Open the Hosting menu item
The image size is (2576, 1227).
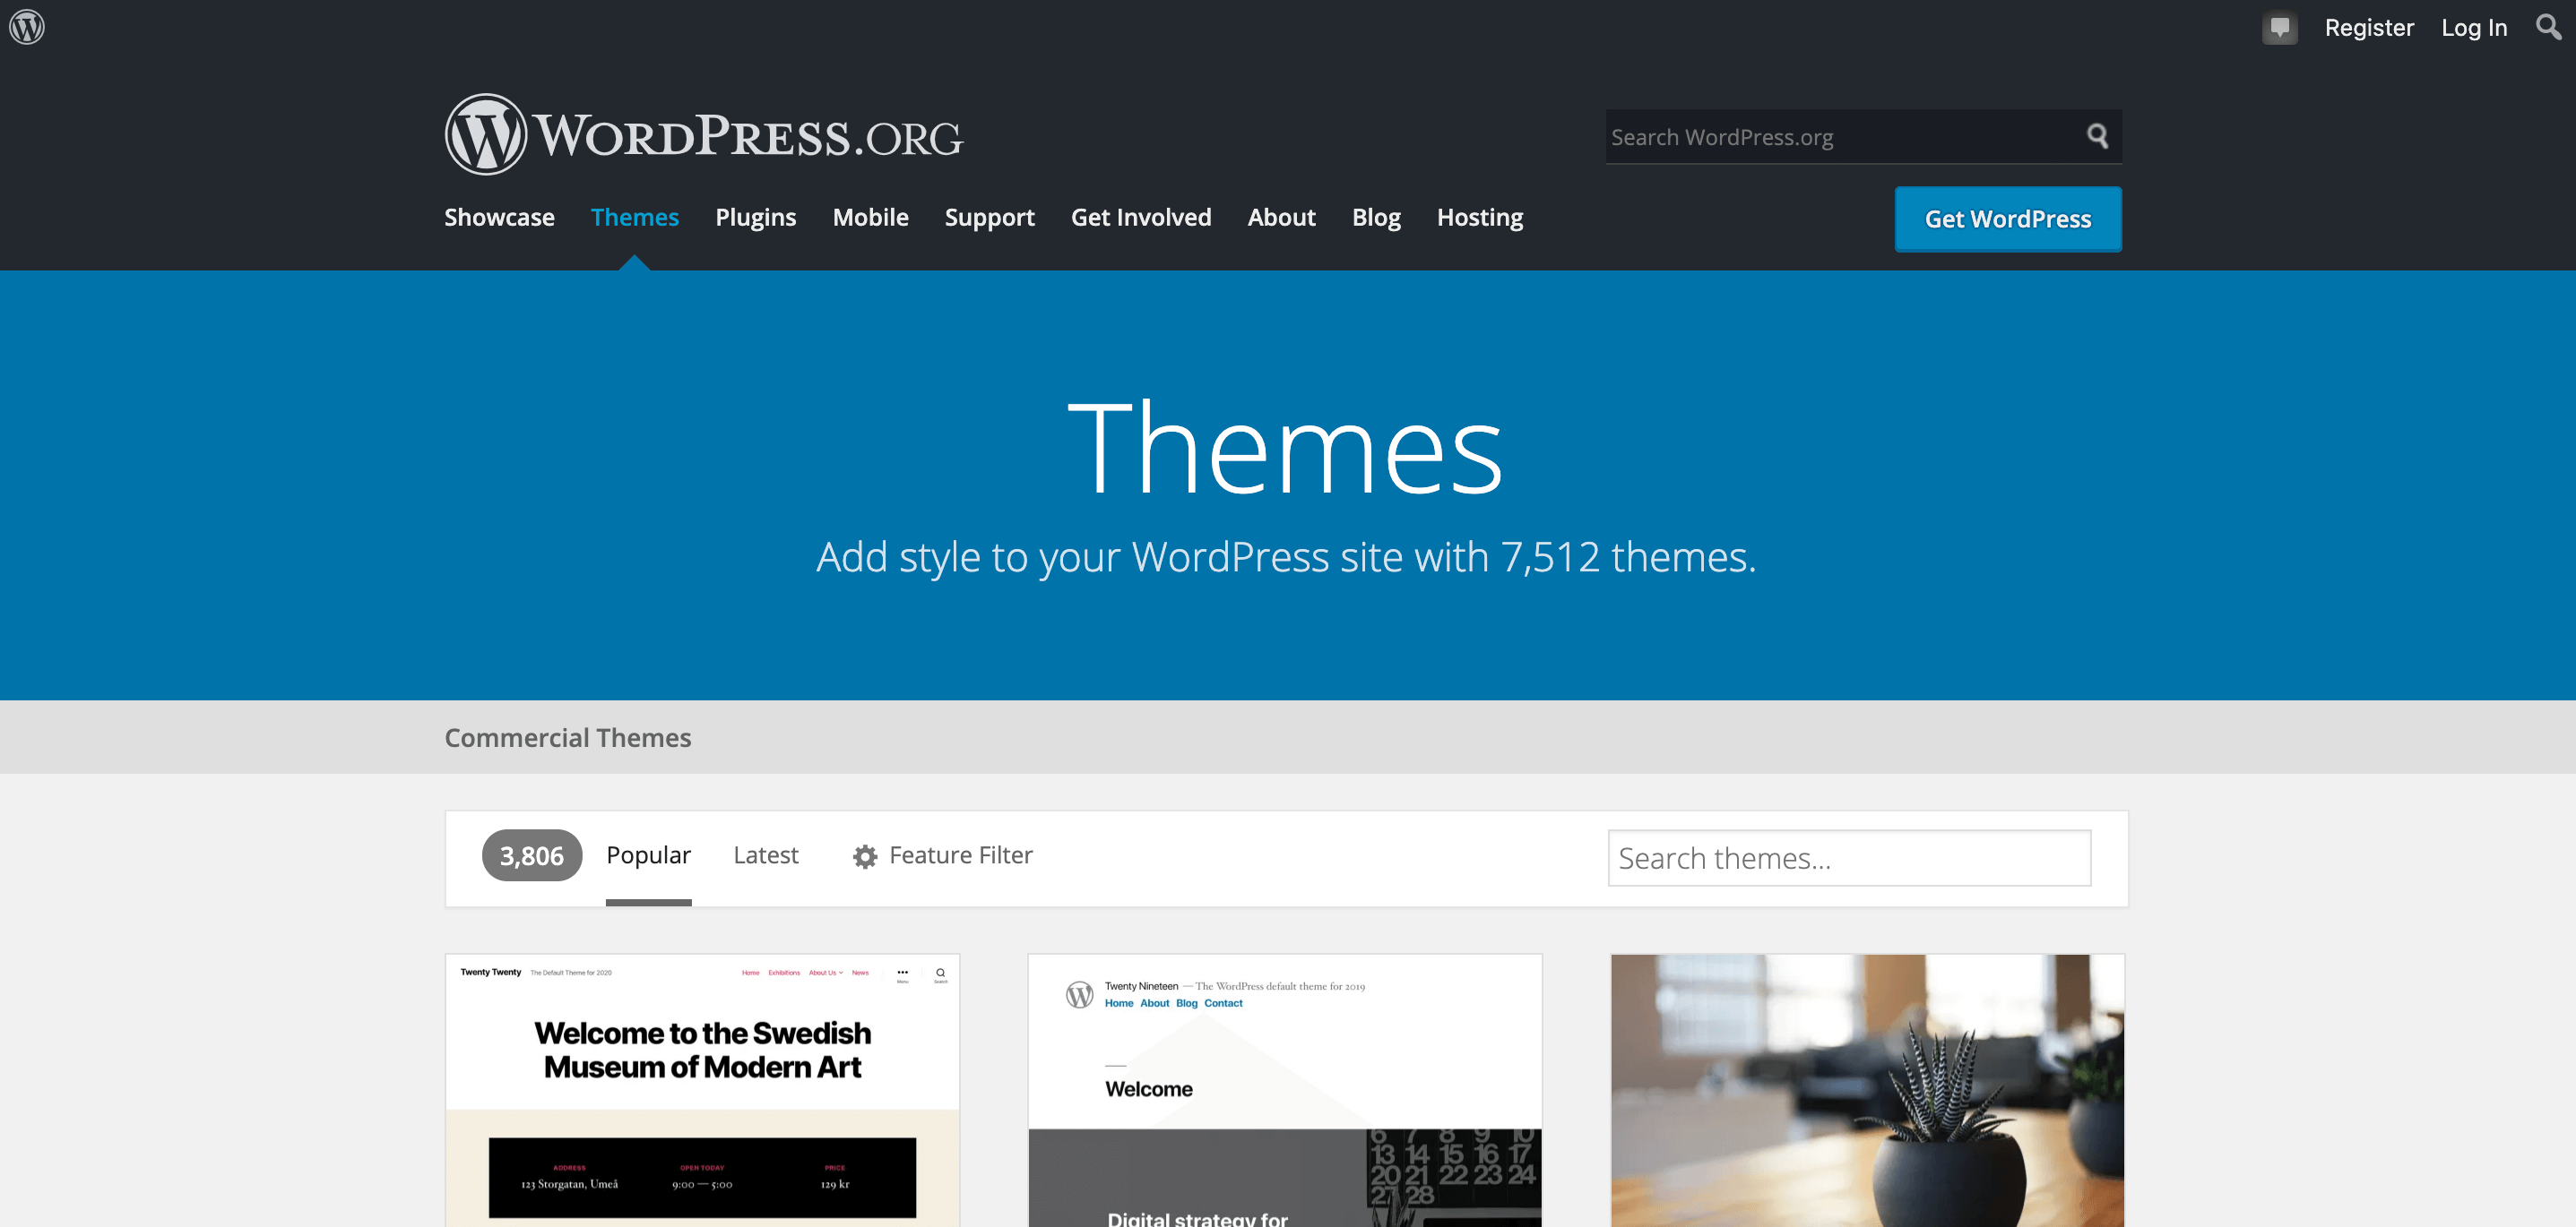tap(1480, 217)
